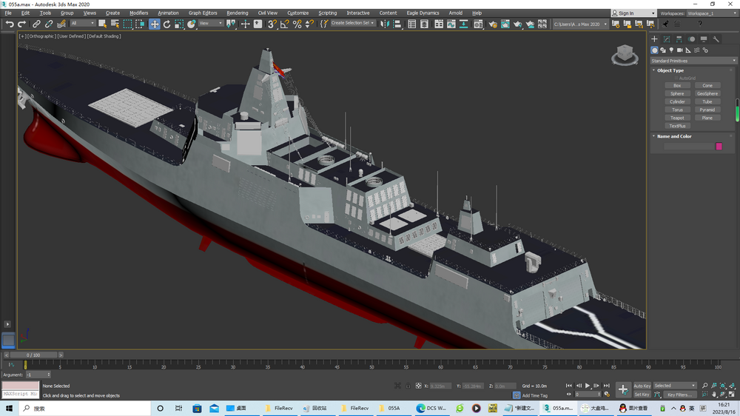This screenshot has height=416, width=740.
Task: Click the Render Setup teapot icon
Action: pos(492,24)
